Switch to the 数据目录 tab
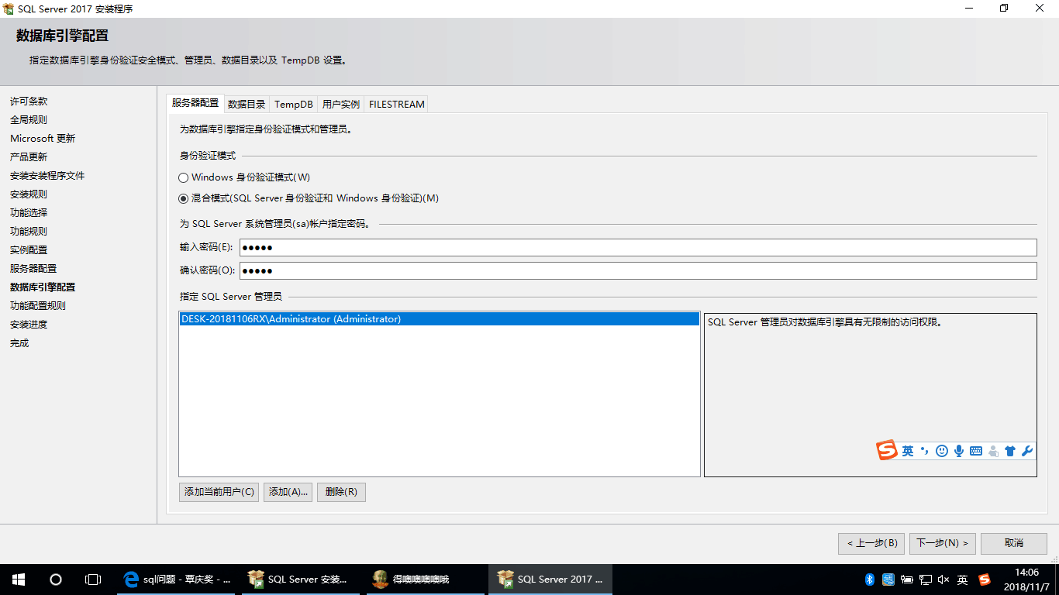This screenshot has width=1059, height=595. click(247, 104)
